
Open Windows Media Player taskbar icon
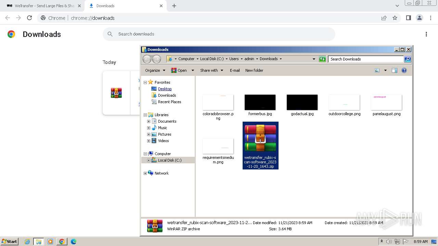click(50, 242)
